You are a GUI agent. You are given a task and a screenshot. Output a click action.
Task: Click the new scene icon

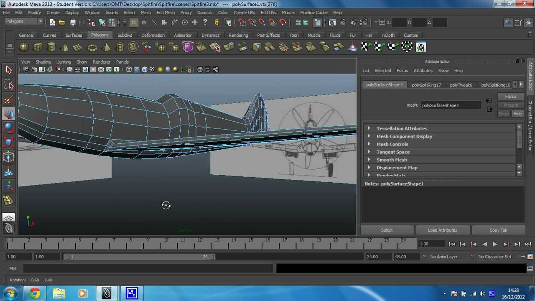pos(52,22)
